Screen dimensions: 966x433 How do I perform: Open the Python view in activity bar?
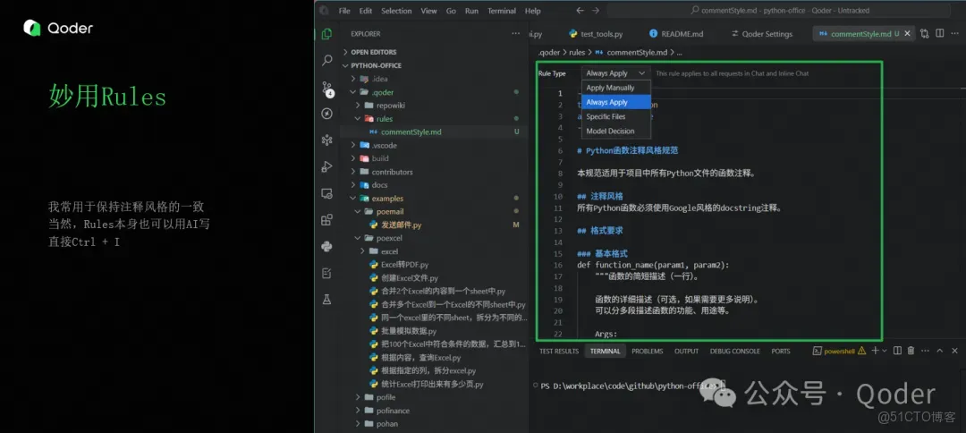327,246
